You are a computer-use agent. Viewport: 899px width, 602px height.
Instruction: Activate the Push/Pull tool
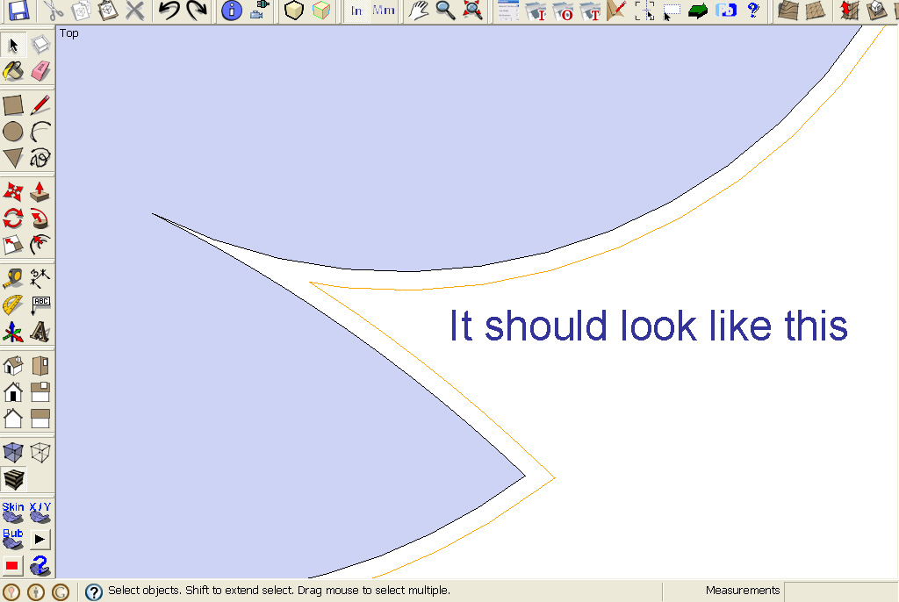(40, 191)
